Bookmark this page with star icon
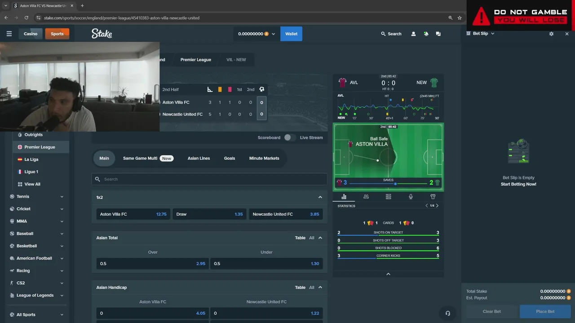The height and width of the screenshot is (323, 575). pyautogui.click(x=460, y=17)
